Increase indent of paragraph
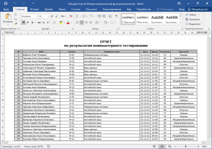This screenshot has height=149, width=212. pyautogui.click(x=104, y=16)
